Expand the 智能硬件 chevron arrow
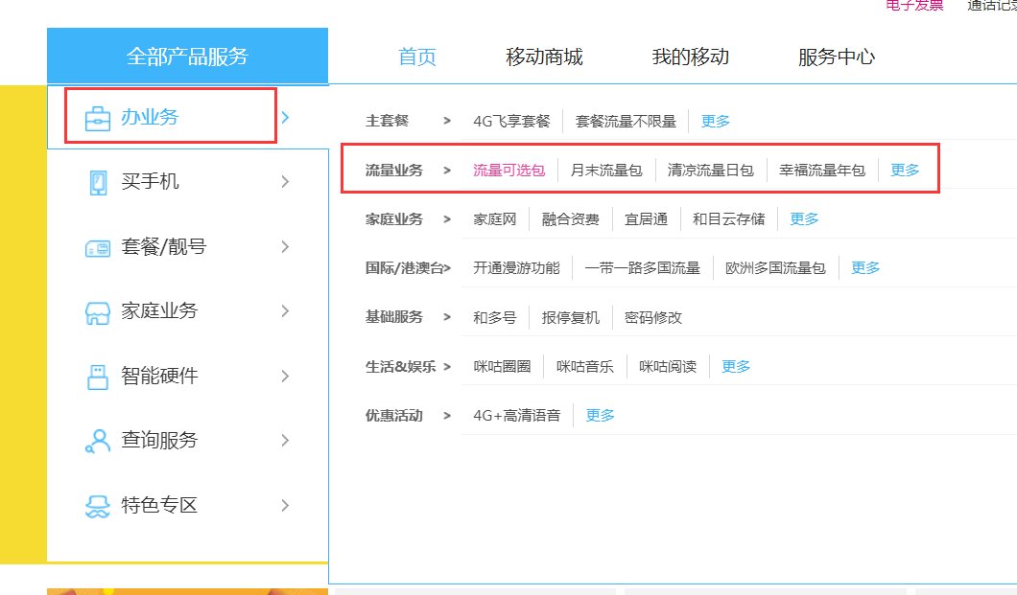The width and height of the screenshot is (1017, 595). (285, 377)
